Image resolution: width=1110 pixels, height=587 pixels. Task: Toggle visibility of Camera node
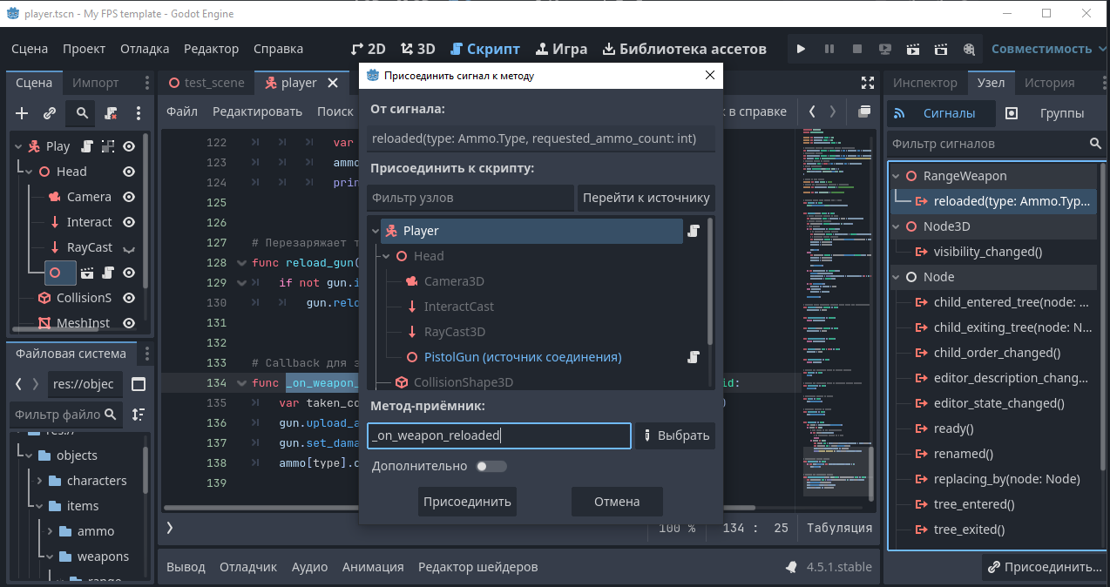coord(129,197)
